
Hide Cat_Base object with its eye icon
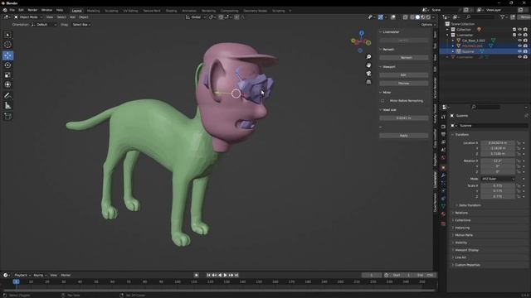click(519, 41)
